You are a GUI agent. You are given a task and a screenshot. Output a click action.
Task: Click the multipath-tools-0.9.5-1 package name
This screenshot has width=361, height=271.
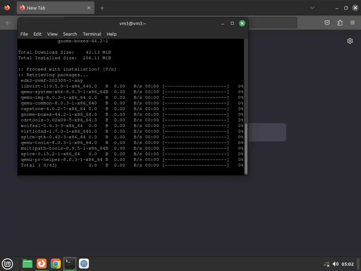point(63,149)
